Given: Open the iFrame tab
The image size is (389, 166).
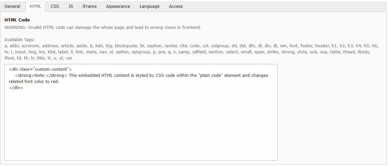Looking at the screenshot, I should 89,6.
